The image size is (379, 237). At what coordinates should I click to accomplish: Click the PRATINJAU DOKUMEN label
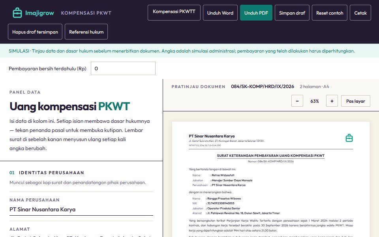199,87
